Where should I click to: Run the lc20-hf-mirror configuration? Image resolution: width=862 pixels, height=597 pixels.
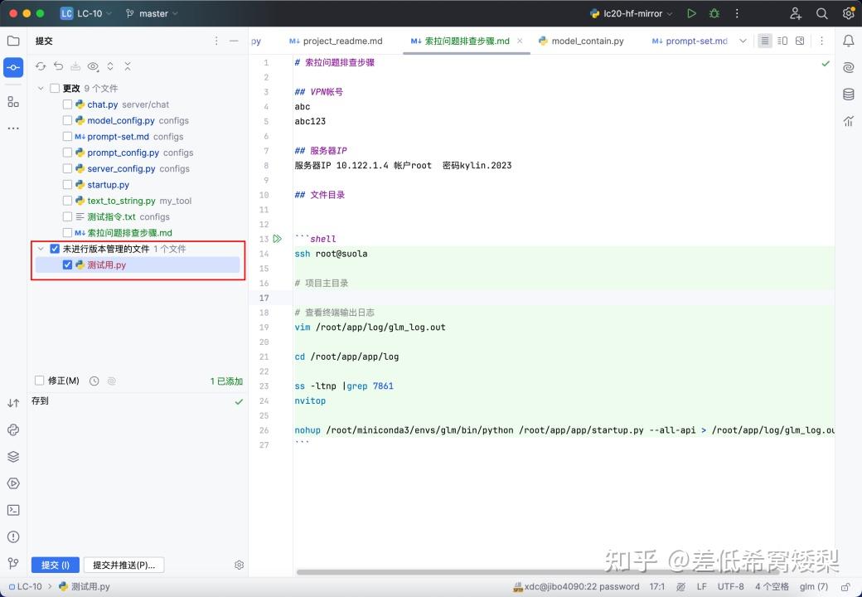[691, 13]
